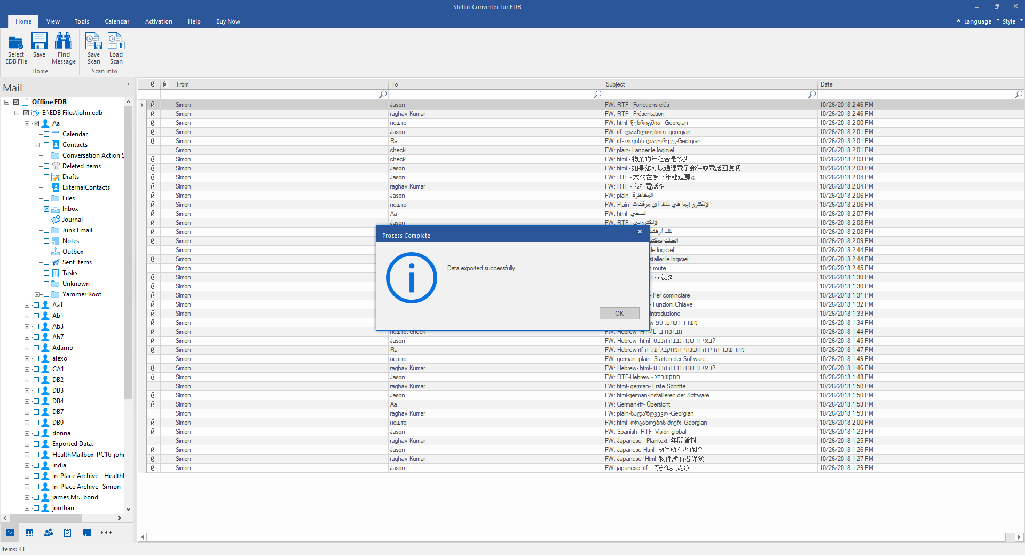This screenshot has width=1025, height=555.
Task: Open the Activation ribbon tab
Action: 159,21
